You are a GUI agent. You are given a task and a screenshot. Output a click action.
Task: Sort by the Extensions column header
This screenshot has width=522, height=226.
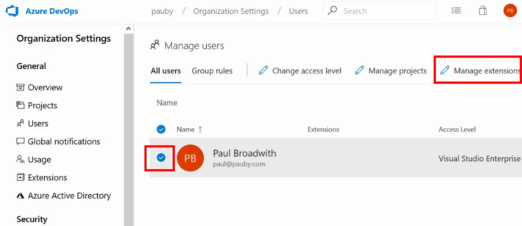[x=323, y=129]
